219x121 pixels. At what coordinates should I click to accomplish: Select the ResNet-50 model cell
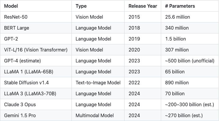(x=16, y=17)
